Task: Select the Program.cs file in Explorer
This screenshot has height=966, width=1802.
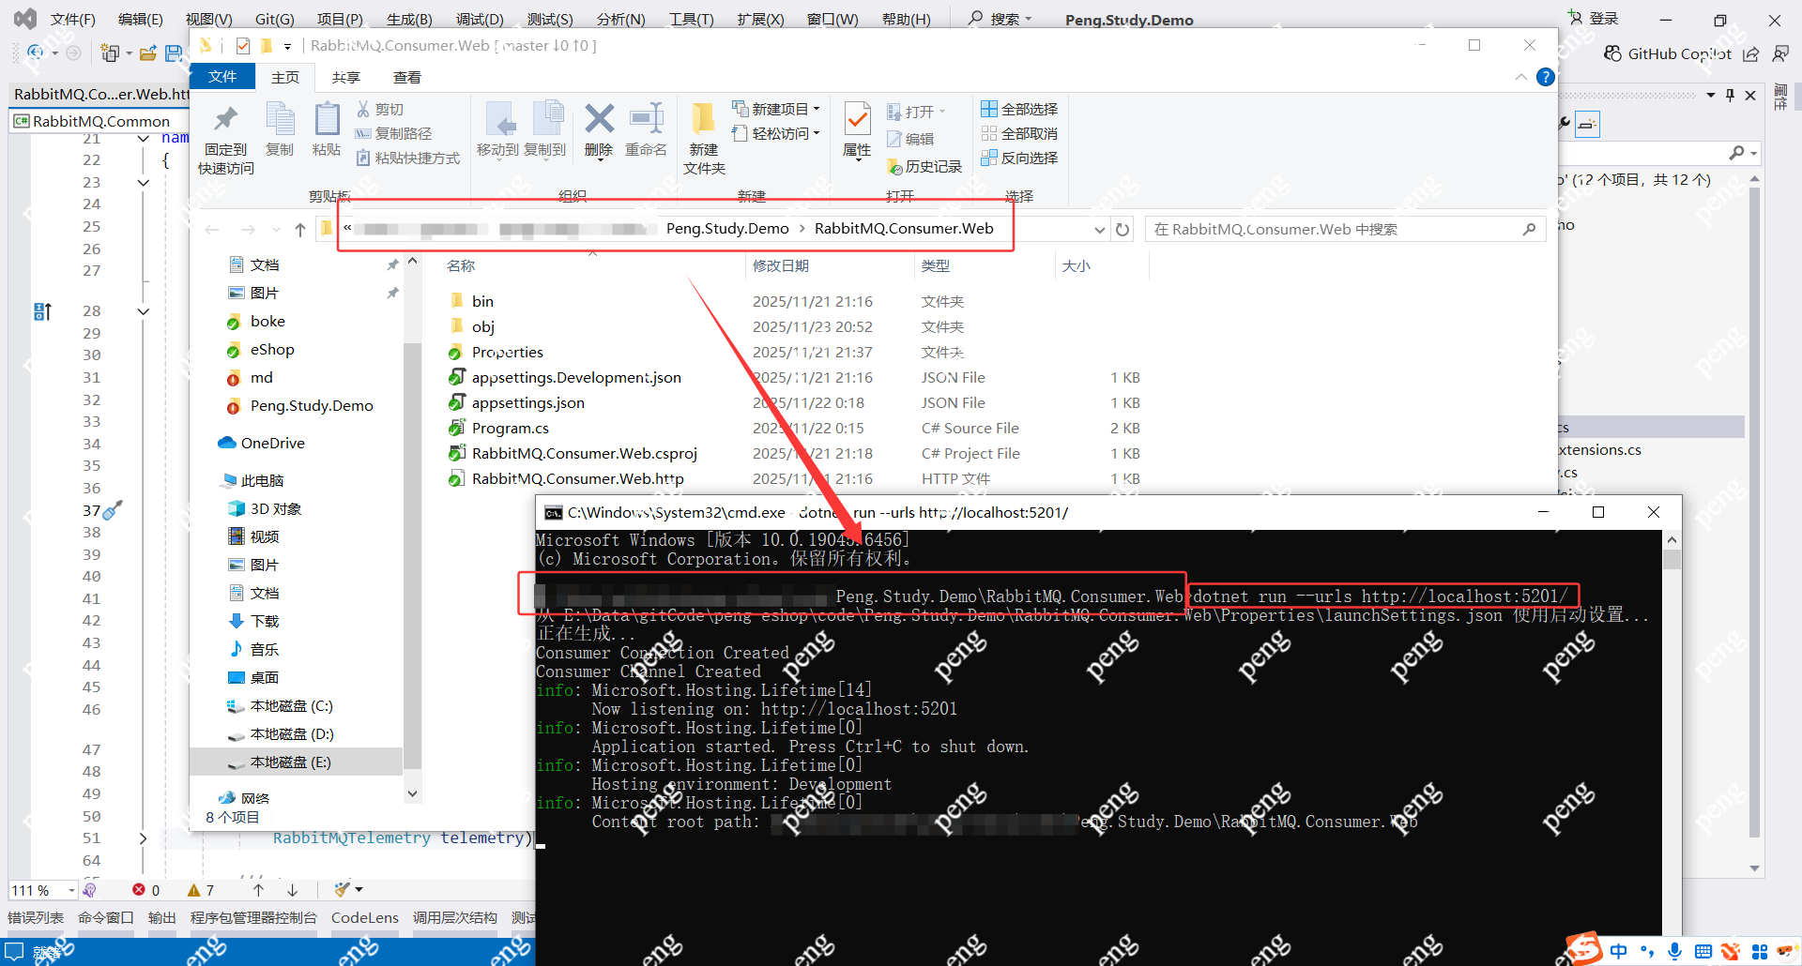Action: point(510,428)
